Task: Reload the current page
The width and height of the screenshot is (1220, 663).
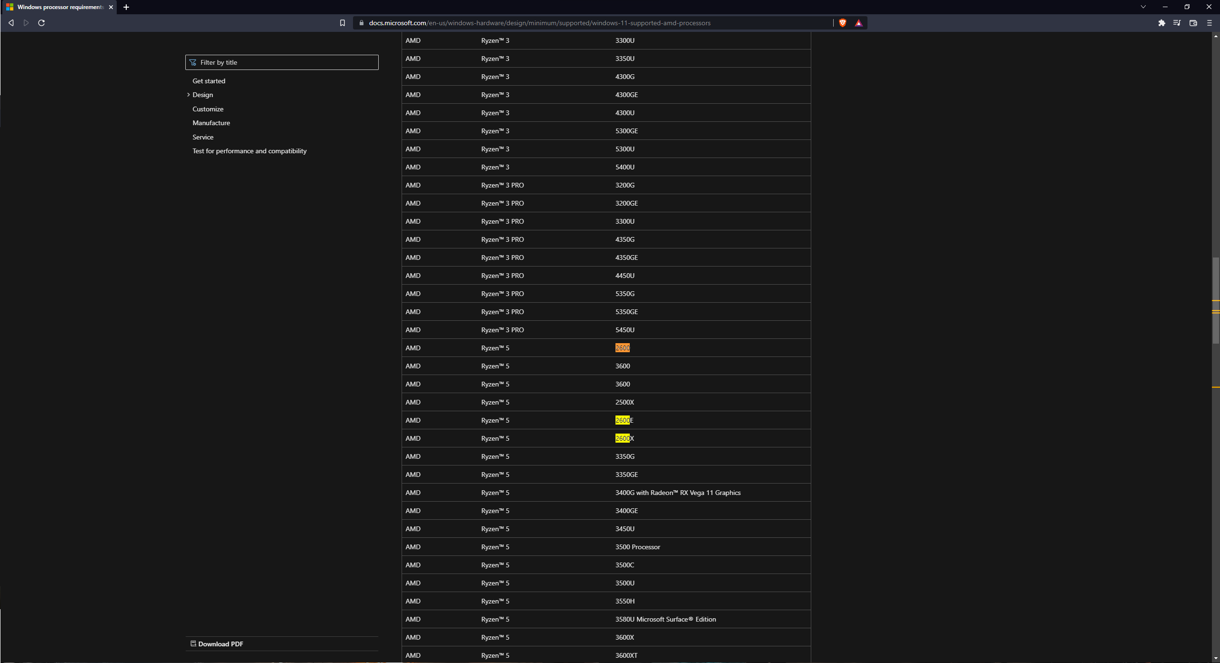Action: [41, 23]
